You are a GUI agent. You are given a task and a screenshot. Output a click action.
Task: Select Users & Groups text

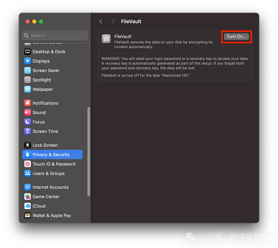[x=49, y=174]
